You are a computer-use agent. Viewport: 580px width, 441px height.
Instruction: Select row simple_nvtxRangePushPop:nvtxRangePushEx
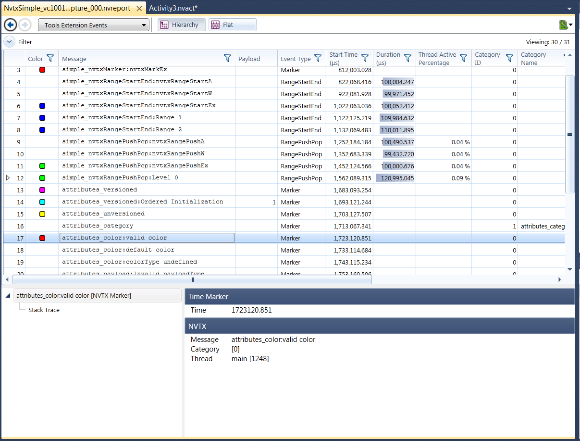284,166
